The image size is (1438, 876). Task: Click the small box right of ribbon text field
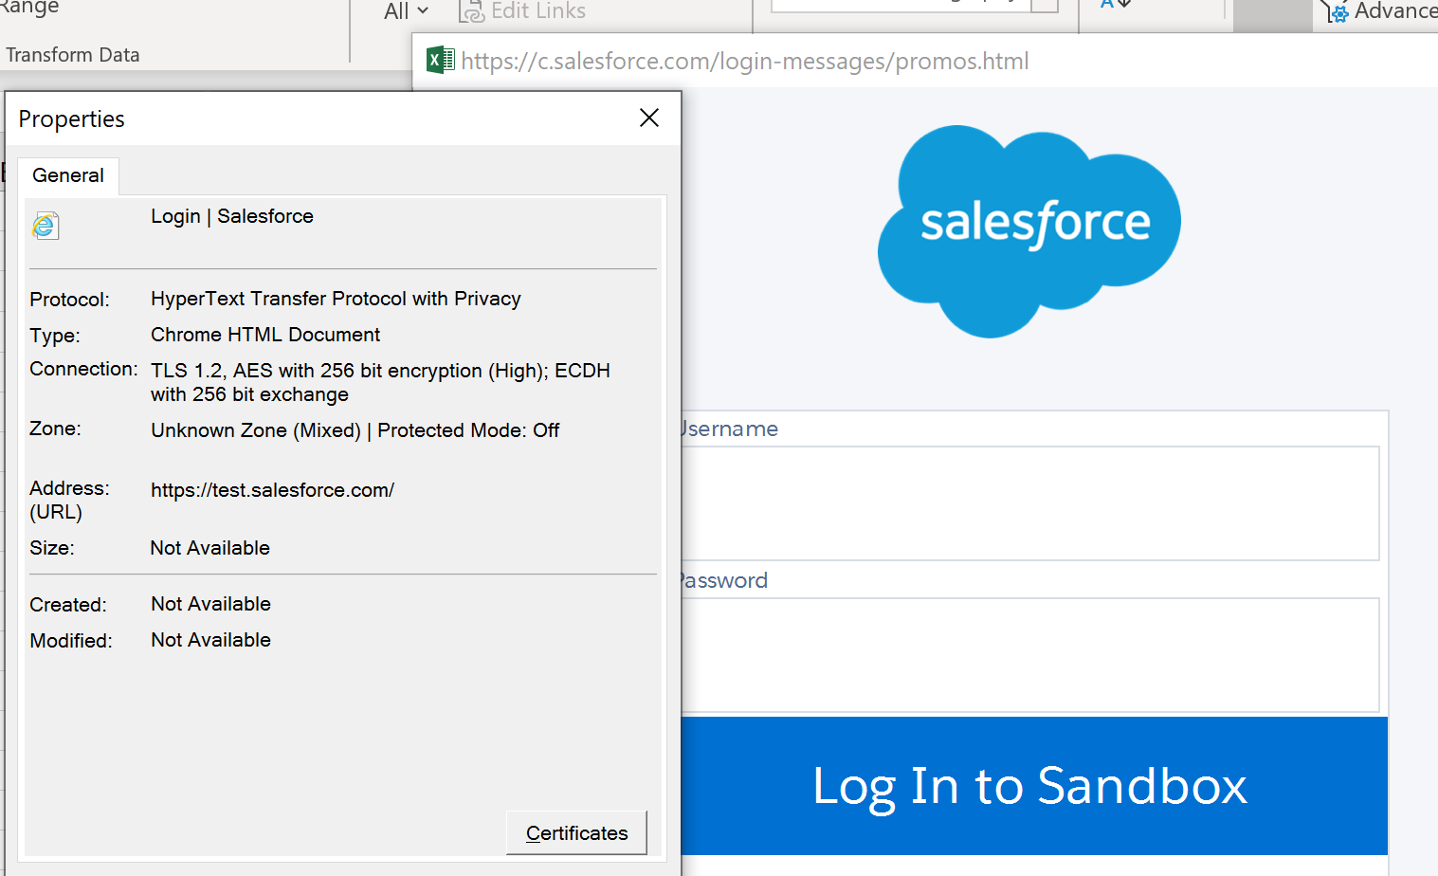pos(1044,6)
